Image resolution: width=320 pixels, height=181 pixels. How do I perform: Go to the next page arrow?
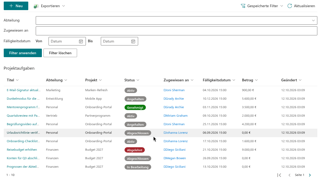click(310, 175)
